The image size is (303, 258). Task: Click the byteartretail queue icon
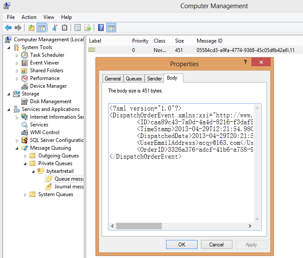[x=41, y=171]
